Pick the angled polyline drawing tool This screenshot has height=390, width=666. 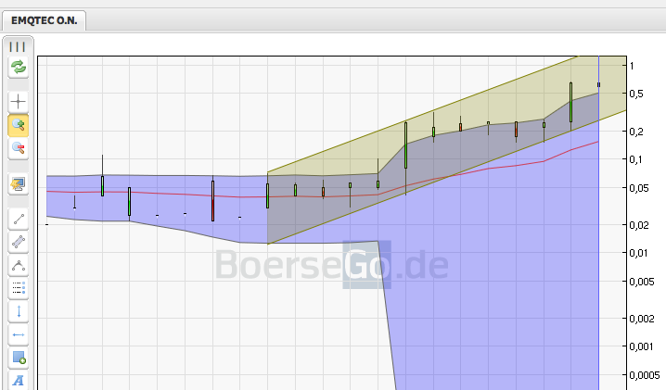pos(19,265)
